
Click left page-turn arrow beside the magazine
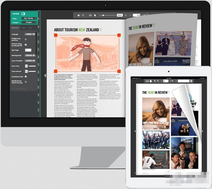(x=45, y=75)
